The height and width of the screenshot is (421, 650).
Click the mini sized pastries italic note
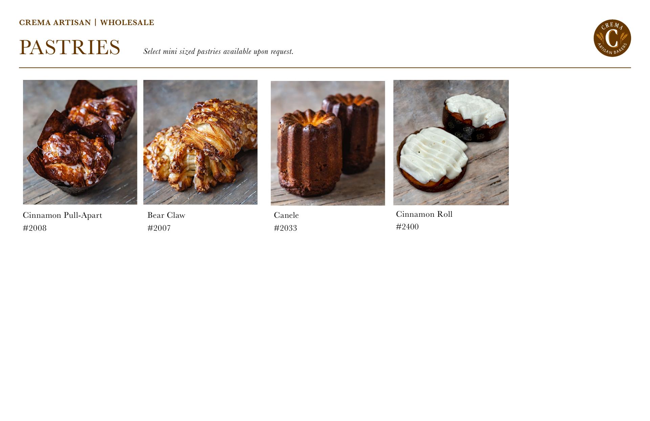[218, 51]
